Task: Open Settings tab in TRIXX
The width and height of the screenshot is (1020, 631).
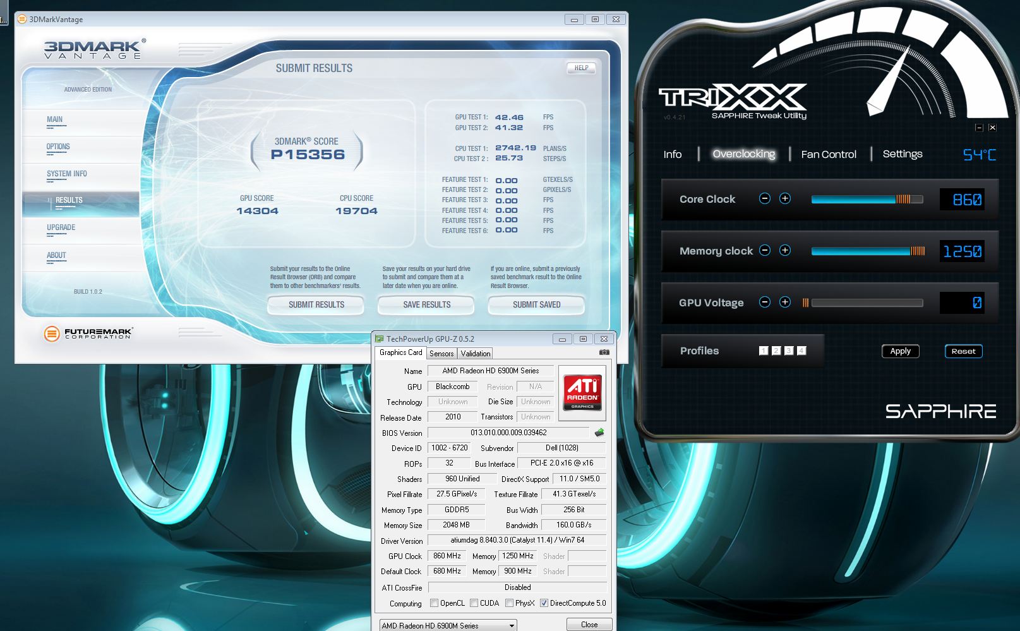Action: (903, 153)
